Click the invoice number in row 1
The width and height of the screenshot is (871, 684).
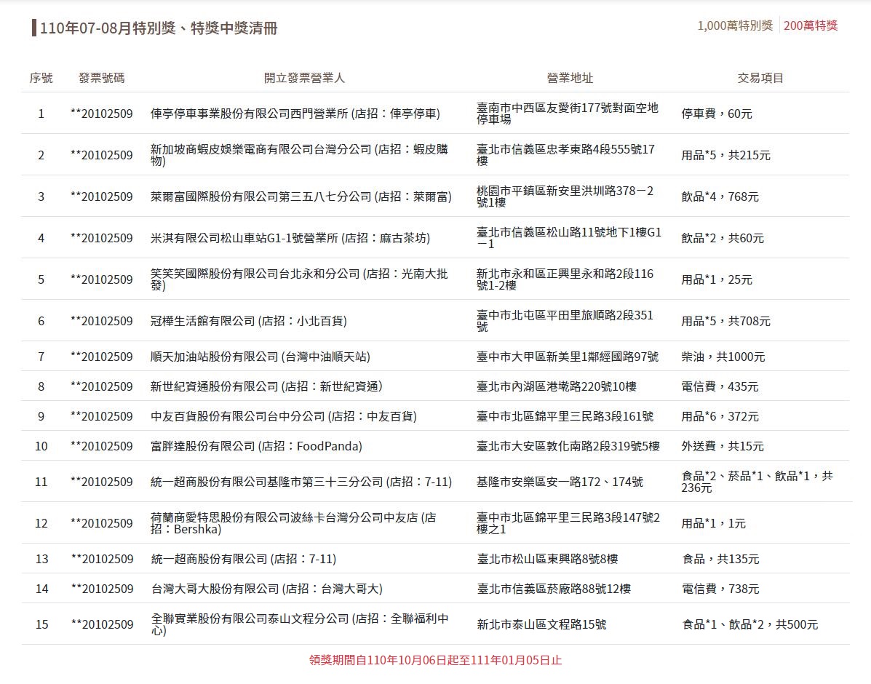point(102,114)
